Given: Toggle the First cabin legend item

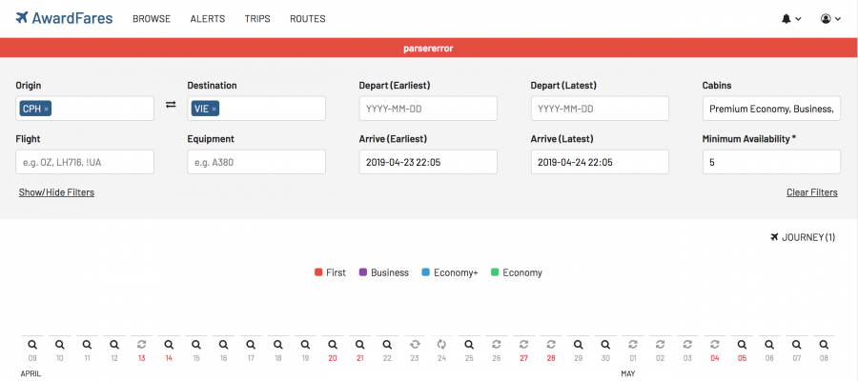Looking at the screenshot, I should point(330,272).
